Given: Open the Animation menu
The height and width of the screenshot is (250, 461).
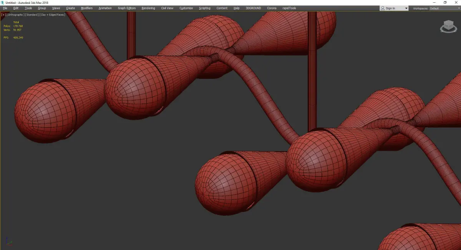Looking at the screenshot, I should tap(105, 8).
